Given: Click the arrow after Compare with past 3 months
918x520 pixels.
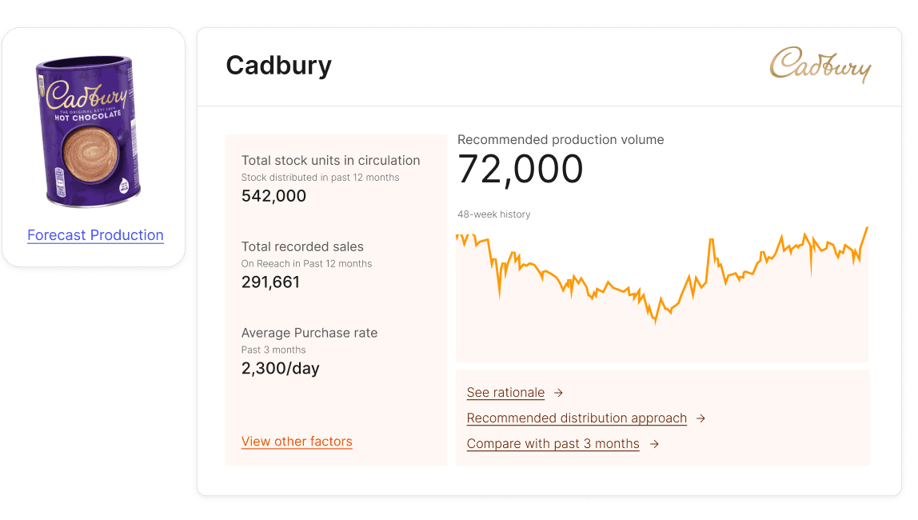Looking at the screenshot, I should [654, 444].
